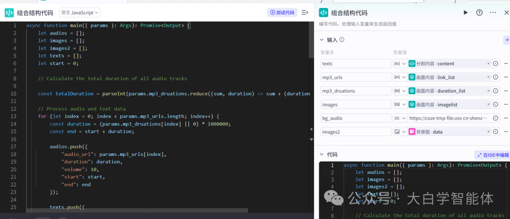Collapse the 输入 section
The height and width of the screenshot is (219, 510).
[x=322, y=40]
